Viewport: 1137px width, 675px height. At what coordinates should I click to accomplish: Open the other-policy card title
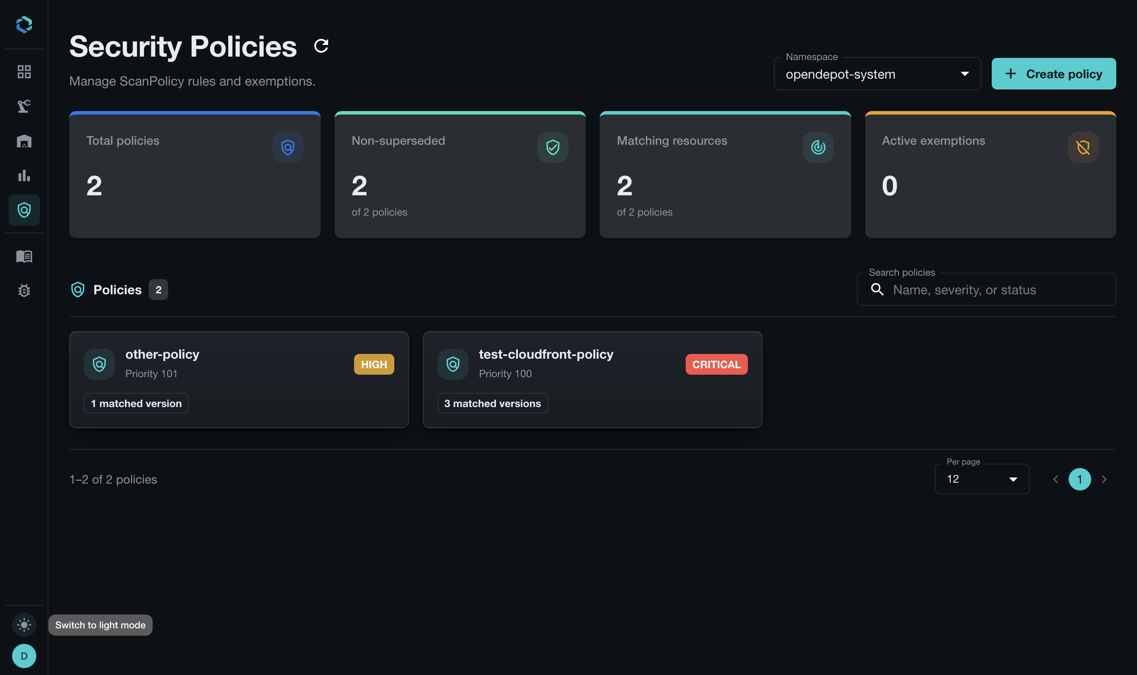[x=163, y=354]
